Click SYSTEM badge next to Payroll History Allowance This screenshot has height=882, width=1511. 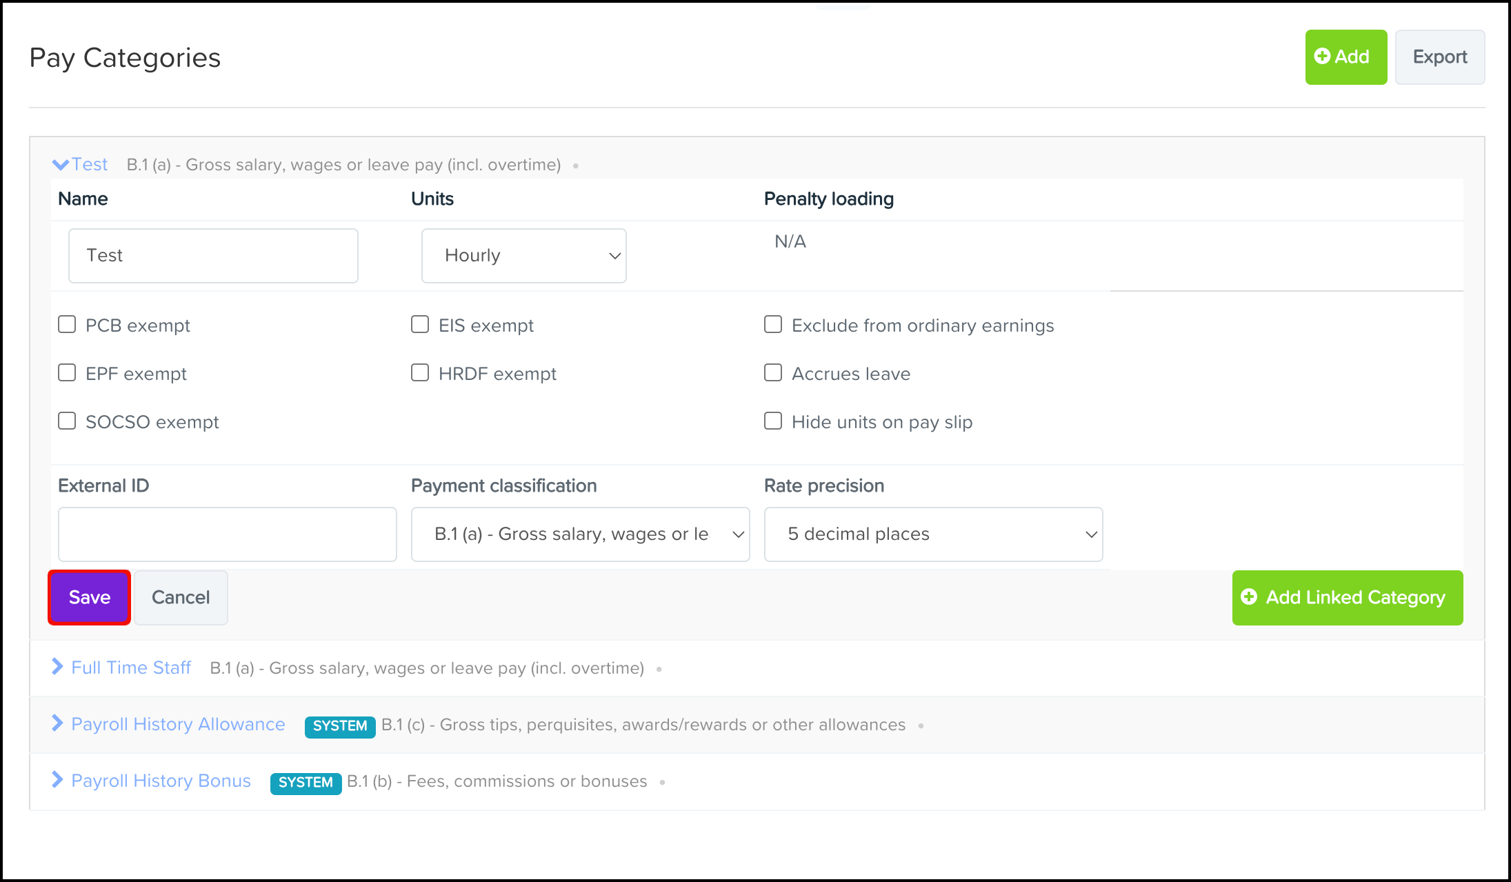(x=340, y=725)
